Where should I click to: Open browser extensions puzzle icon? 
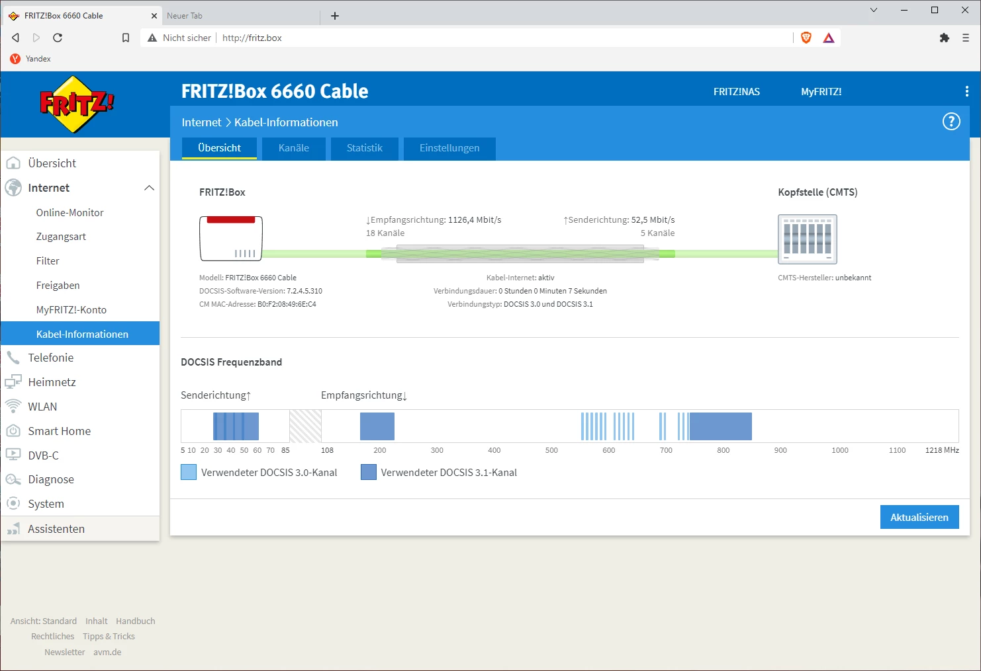click(x=945, y=38)
